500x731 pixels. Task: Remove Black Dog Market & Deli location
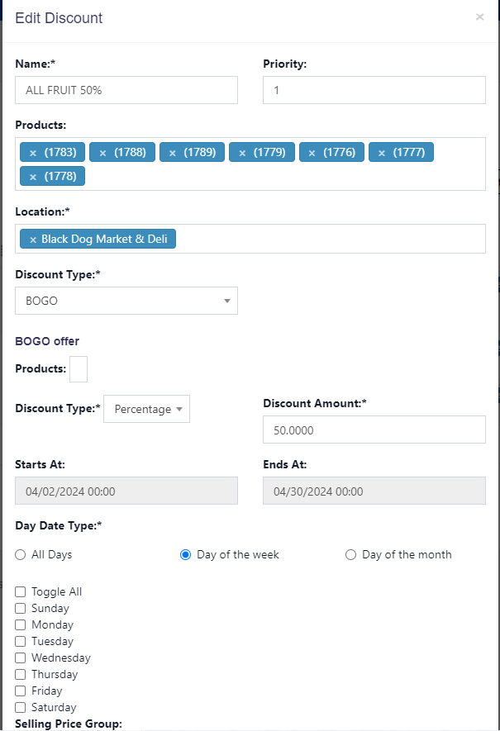33,240
